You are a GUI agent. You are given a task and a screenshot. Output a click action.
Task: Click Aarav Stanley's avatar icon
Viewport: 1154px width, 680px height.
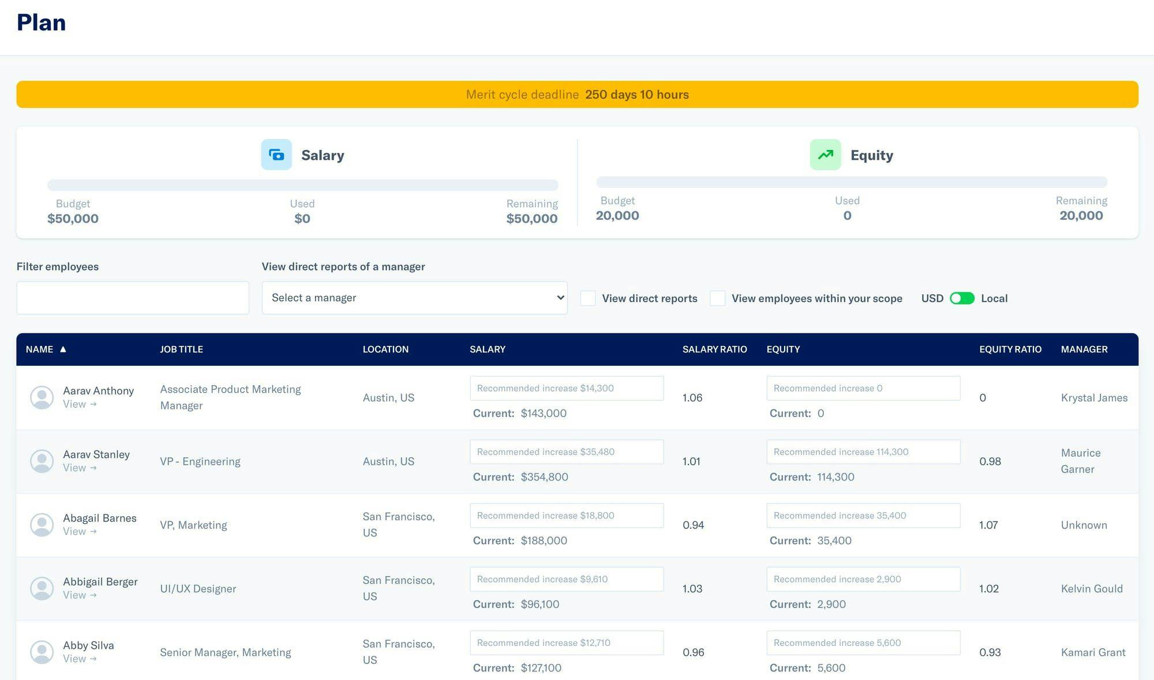tap(42, 461)
